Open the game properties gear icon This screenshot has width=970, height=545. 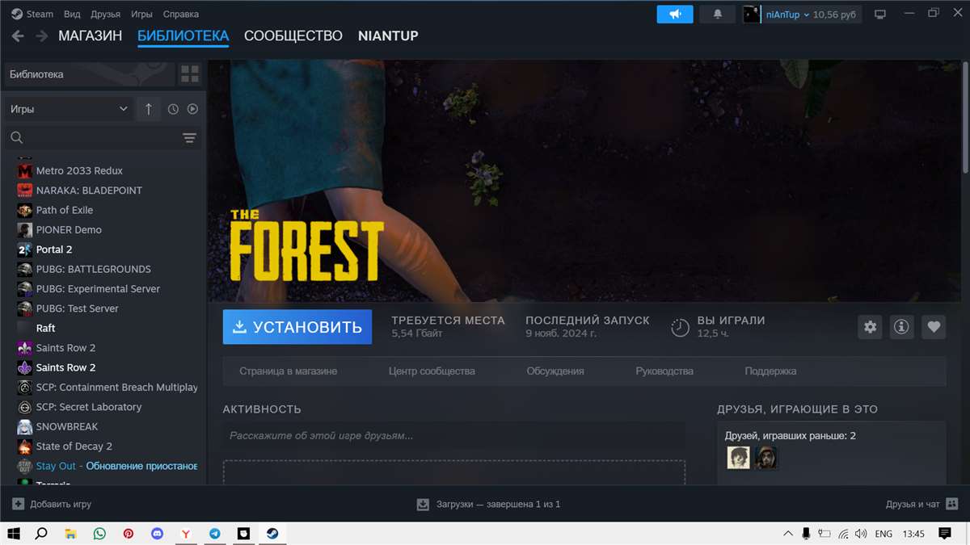coord(870,327)
